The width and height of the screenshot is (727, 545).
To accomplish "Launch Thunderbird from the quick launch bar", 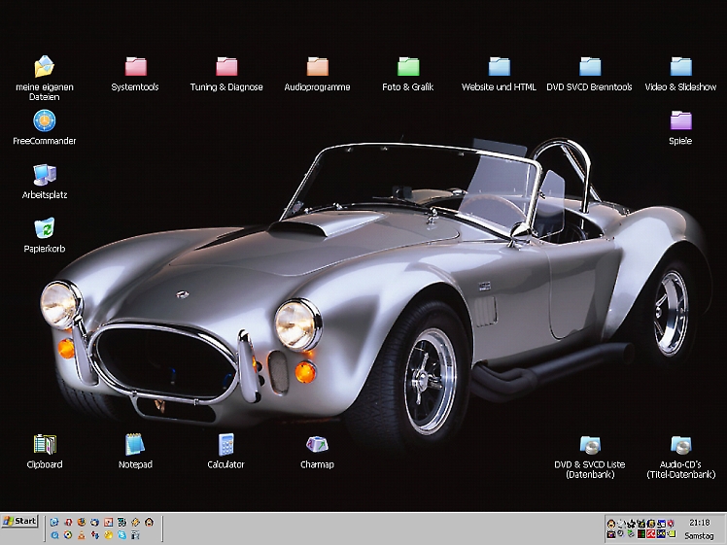I will coord(94,522).
